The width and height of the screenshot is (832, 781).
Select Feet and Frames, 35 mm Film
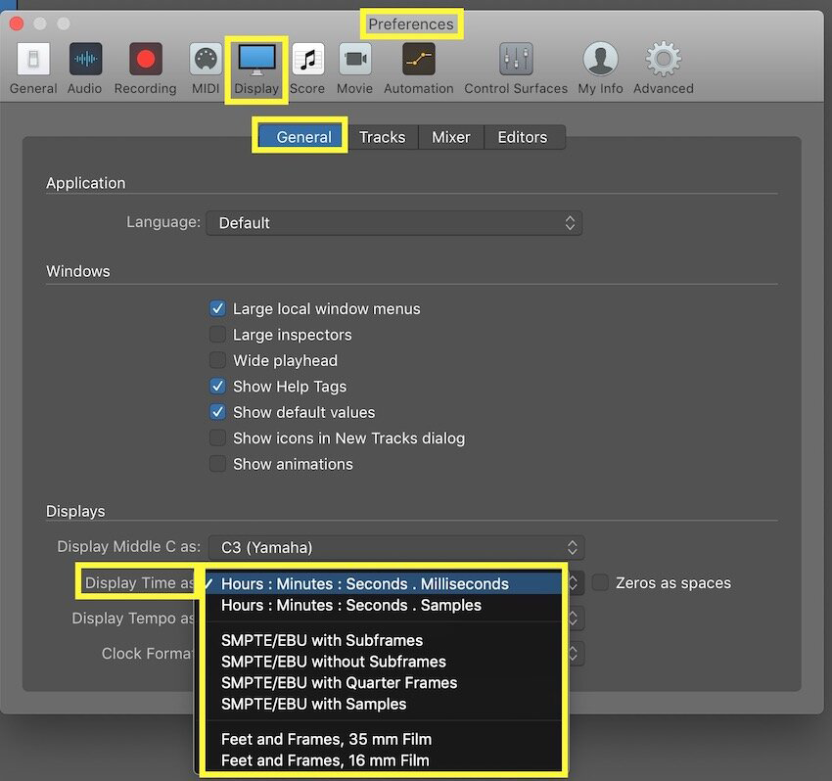pos(383,739)
